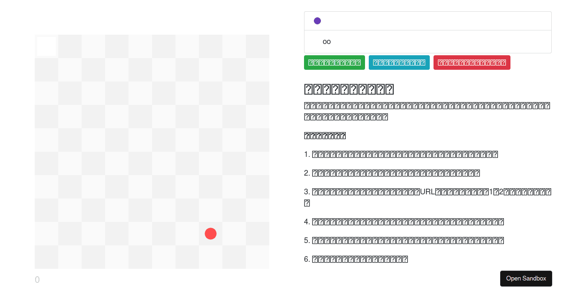
Task: Click the grid cell directly above the red circle
Action: point(210,210)
